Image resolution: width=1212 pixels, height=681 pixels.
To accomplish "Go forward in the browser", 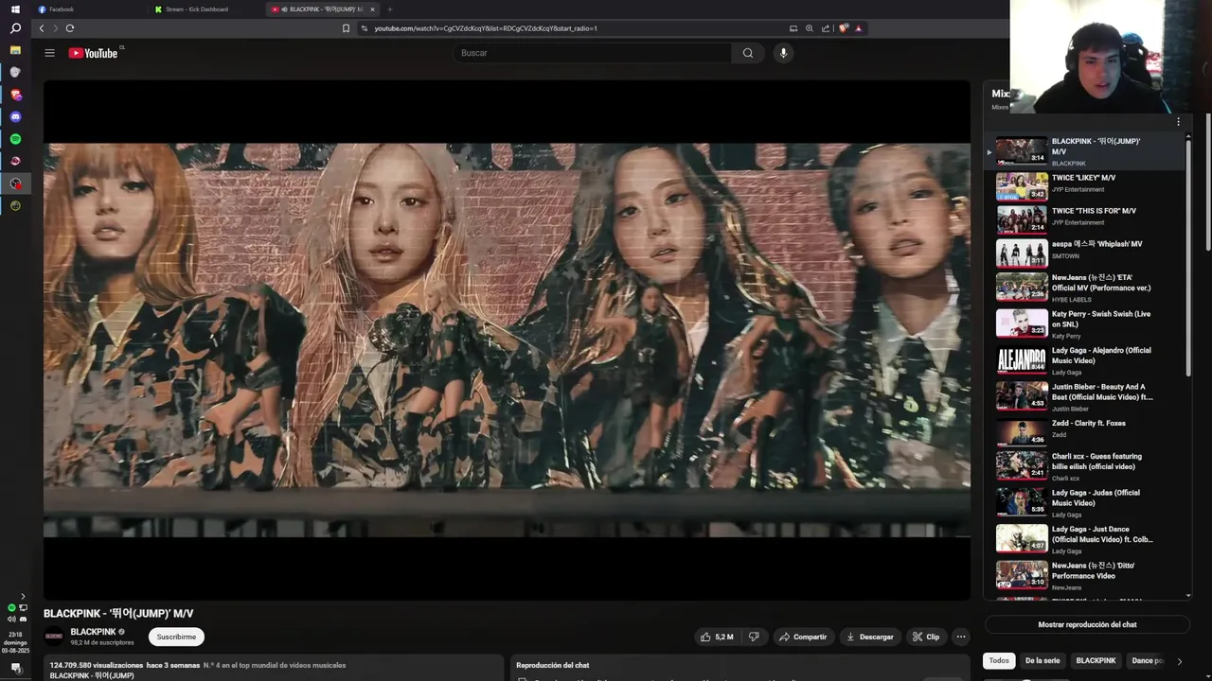I will coord(55,28).
